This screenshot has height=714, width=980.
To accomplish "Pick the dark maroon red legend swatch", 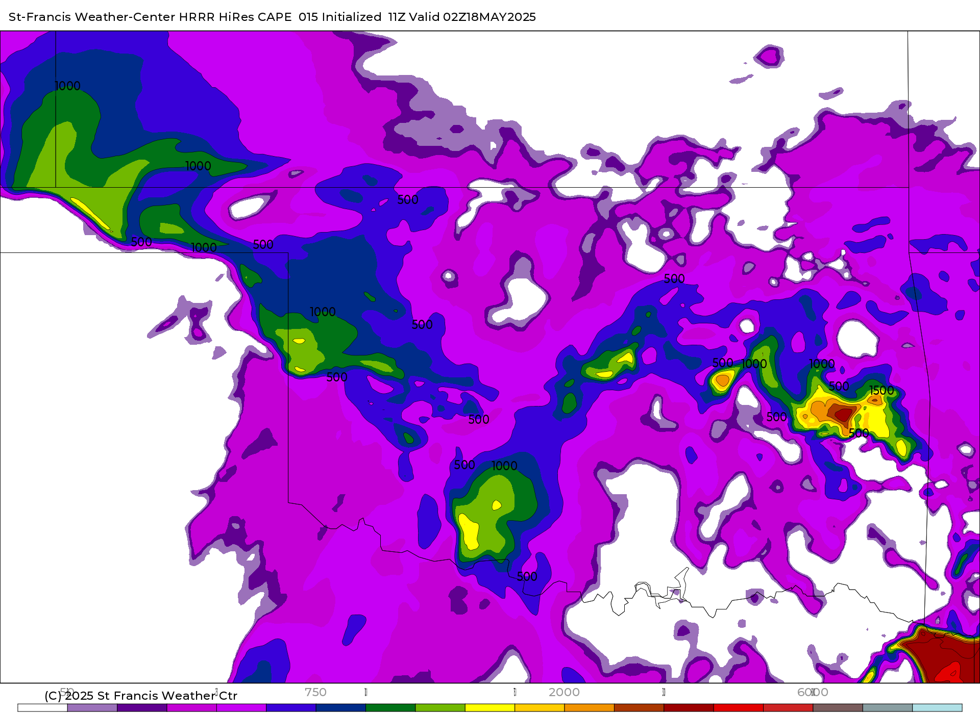I will 689,708.
